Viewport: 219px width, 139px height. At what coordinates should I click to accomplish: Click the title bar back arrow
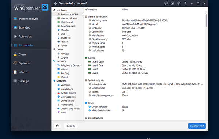[55, 3]
